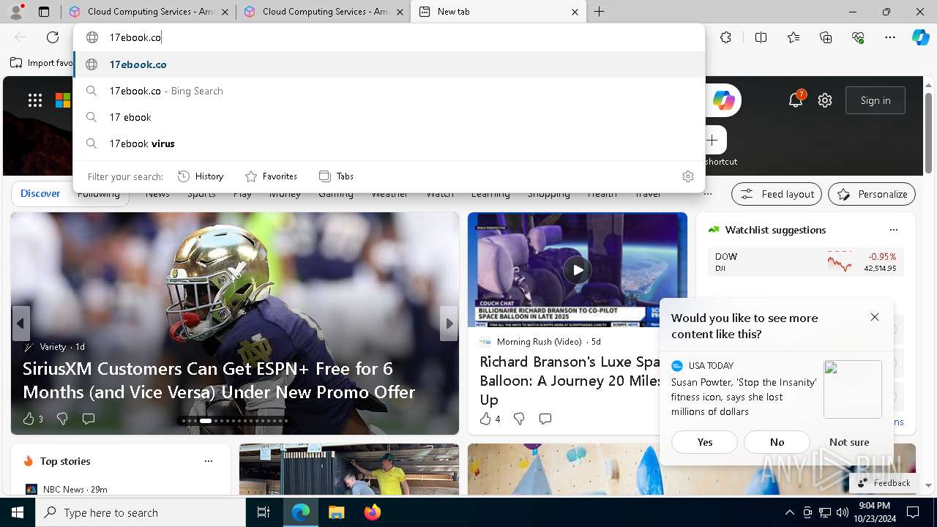
Task: Open DOW watchlist entry
Action: (805, 262)
